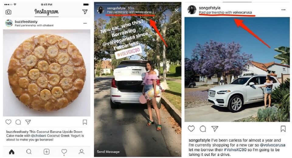This screenshot has height=158, width=292.
Task: Open the camera icon beside the Instagram logo
Action: 9,12
